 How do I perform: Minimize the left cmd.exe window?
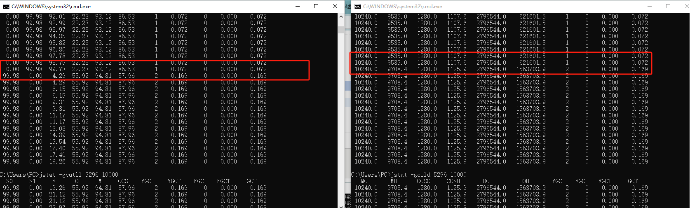coord(298,6)
